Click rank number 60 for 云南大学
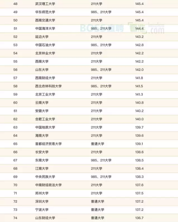This screenshot has width=178, height=222. coord(16,103)
